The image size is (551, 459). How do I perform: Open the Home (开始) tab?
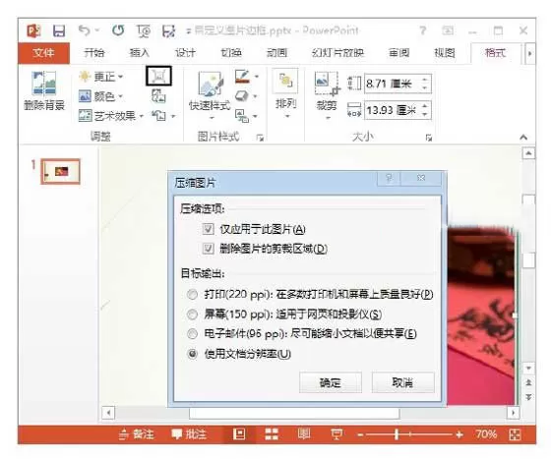coord(94,53)
